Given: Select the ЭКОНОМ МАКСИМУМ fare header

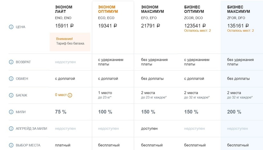Looking at the screenshot, I should tap(152, 9).
